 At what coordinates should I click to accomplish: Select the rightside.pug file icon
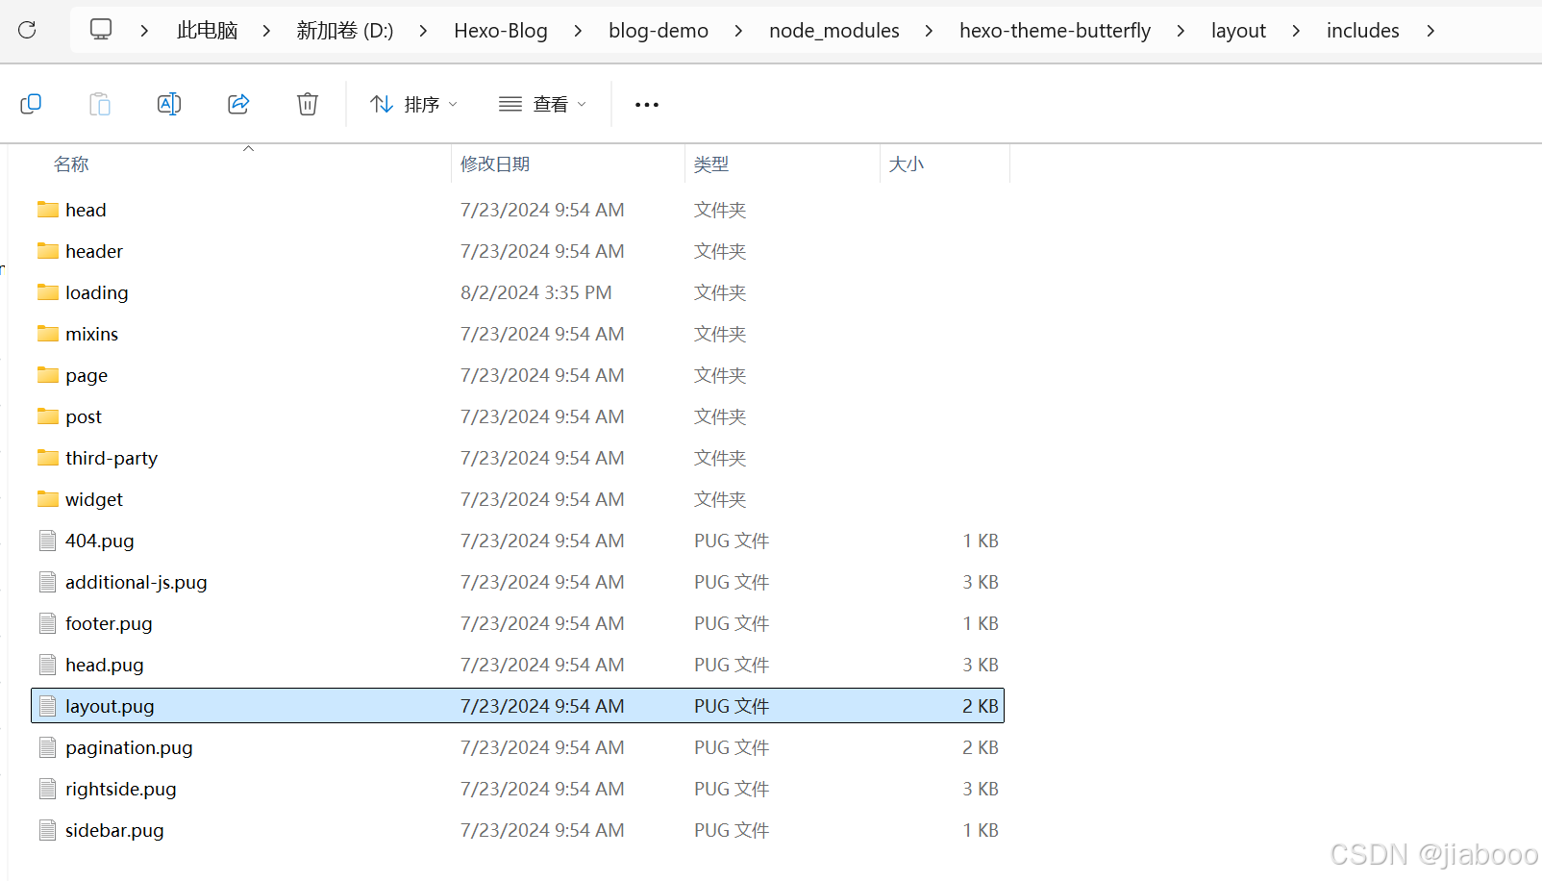coord(48,789)
